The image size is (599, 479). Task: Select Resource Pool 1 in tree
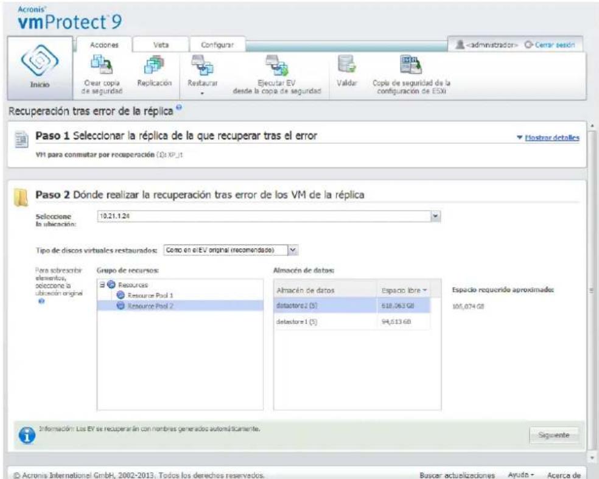pos(150,295)
